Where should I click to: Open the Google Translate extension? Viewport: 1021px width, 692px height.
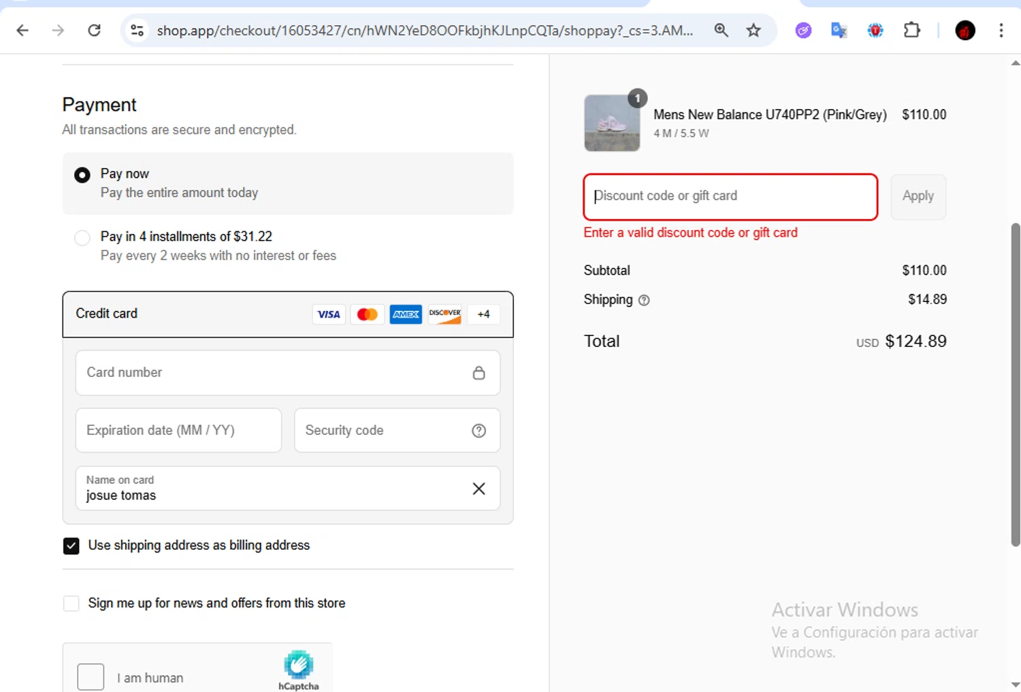(x=839, y=30)
